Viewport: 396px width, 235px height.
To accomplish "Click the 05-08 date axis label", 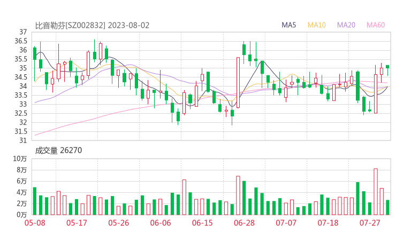I will tap(35, 223).
